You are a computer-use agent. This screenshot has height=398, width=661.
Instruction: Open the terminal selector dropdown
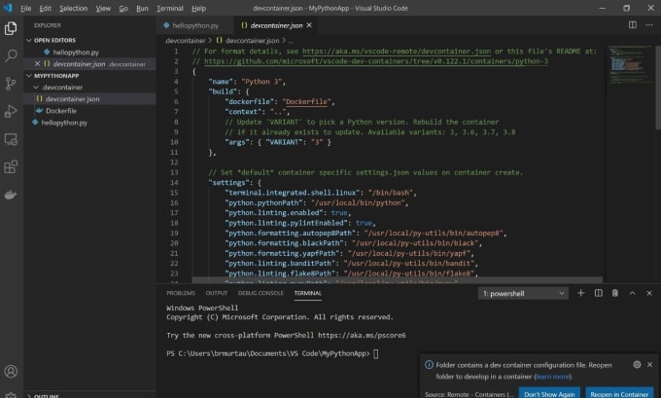pyautogui.click(x=523, y=293)
